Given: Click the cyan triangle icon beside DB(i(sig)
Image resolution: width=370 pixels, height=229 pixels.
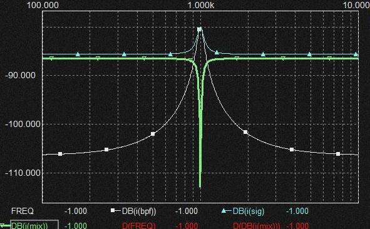Looking at the screenshot, I should 224,210.
